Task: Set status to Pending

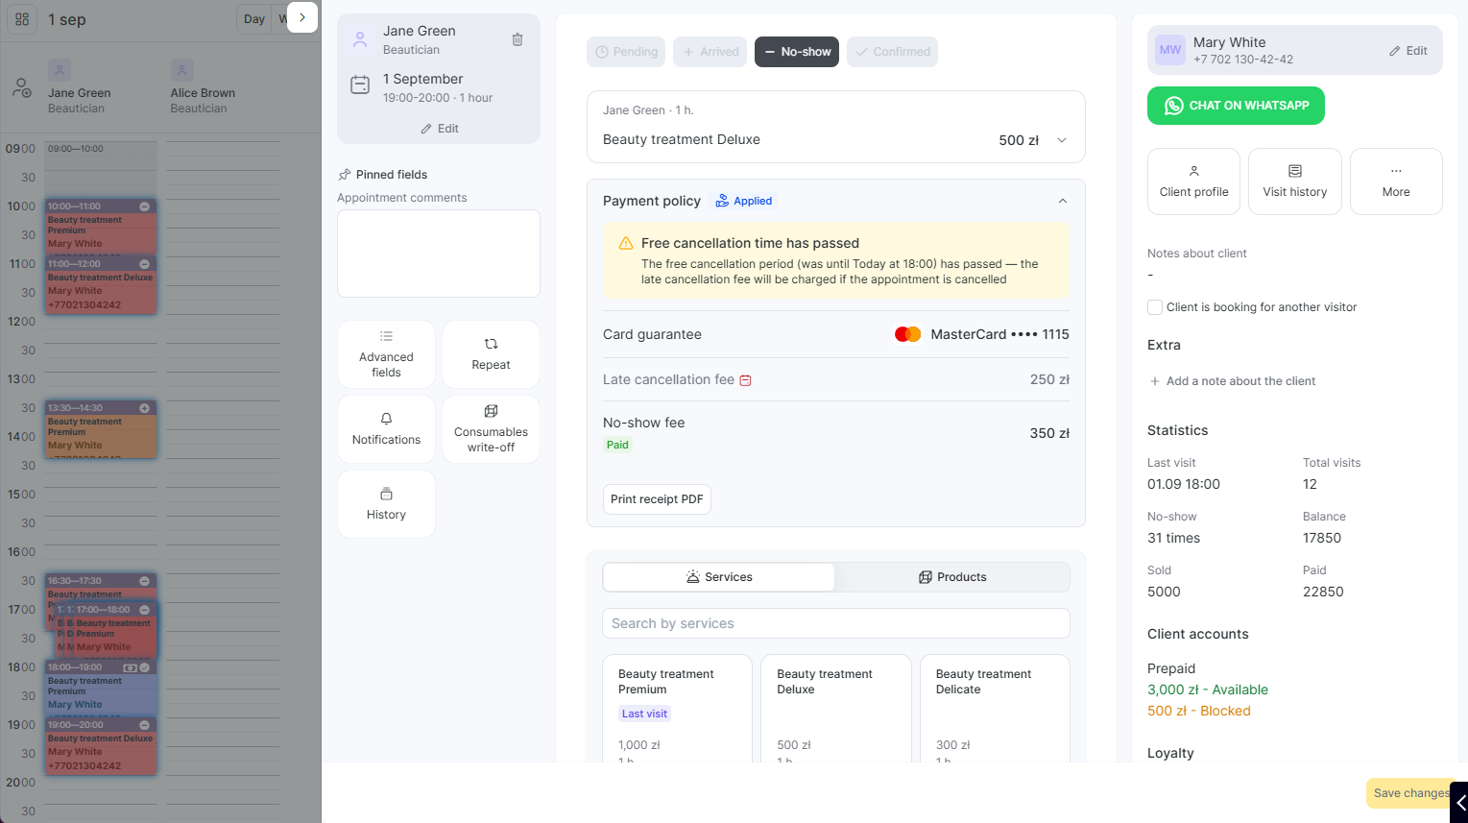Action: [627, 52]
